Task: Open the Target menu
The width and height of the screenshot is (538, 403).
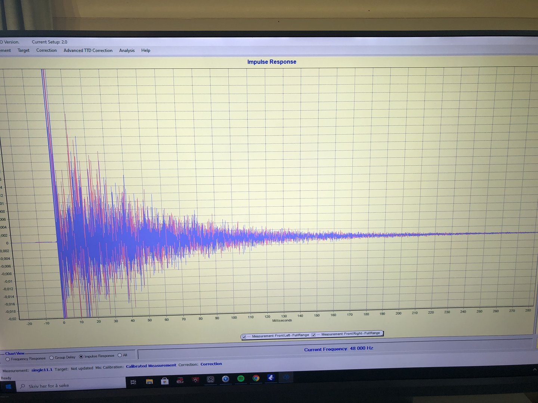Action: point(23,50)
